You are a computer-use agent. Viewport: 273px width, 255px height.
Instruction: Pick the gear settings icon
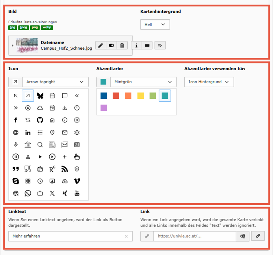pyautogui.click(x=77, y=133)
